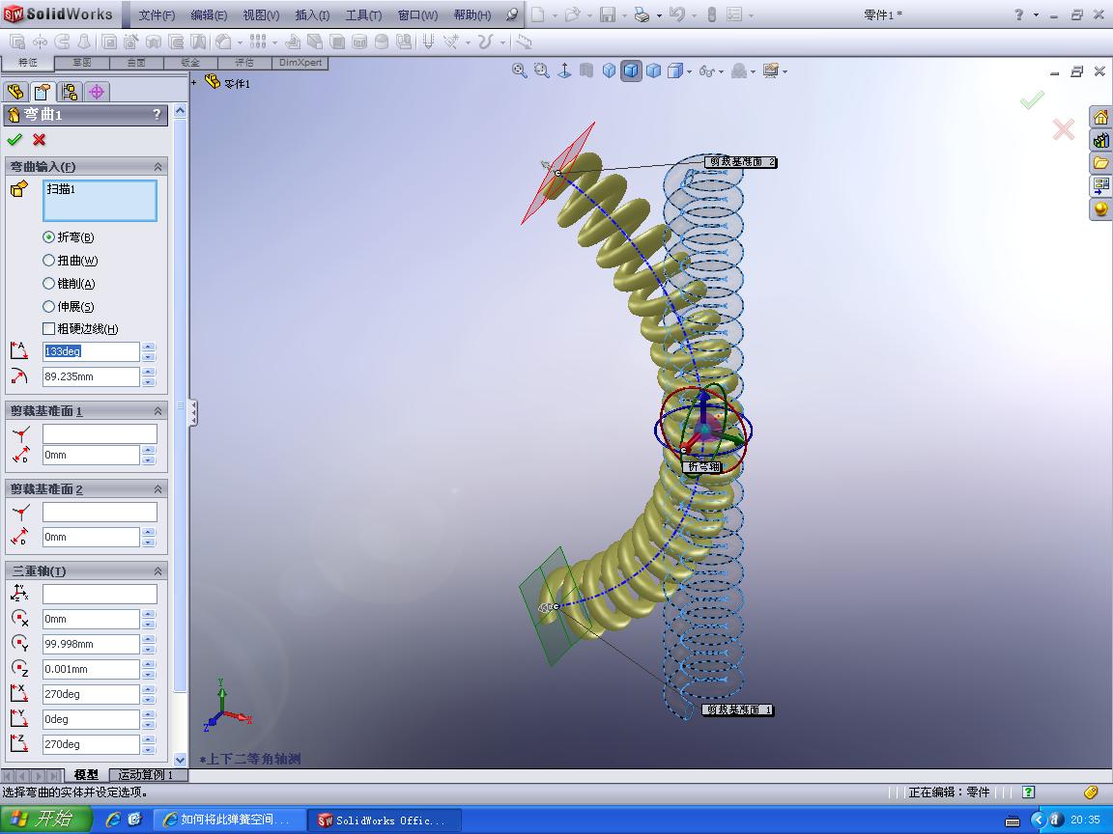
Task: Collapse the 三重轴(T) section
Action: [x=157, y=570]
